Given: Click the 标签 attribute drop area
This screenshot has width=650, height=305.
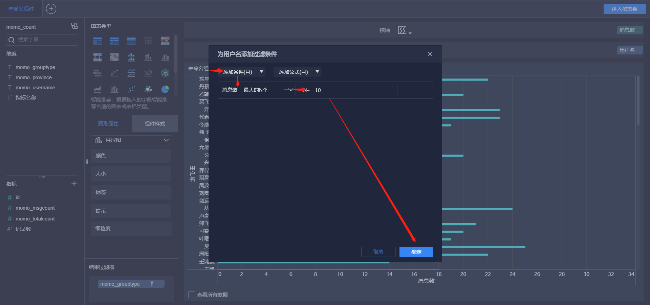Looking at the screenshot, I should pyautogui.click(x=131, y=192).
